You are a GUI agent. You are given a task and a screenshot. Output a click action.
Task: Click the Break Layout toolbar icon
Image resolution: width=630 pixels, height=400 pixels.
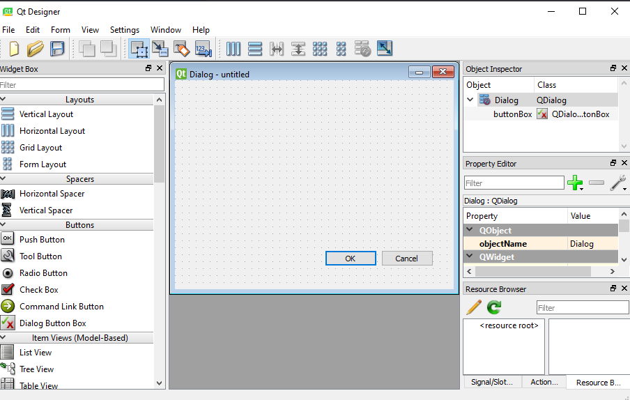pyautogui.click(x=362, y=49)
